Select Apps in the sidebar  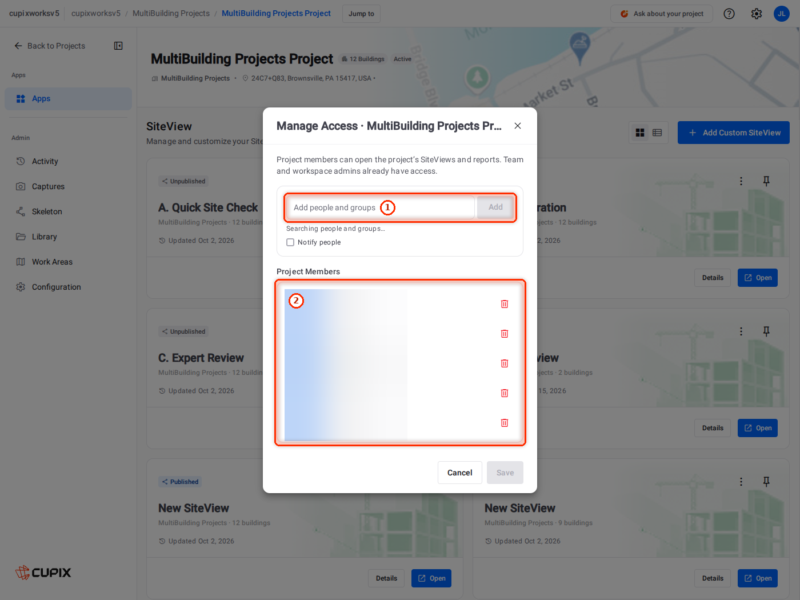tap(68, 99)
